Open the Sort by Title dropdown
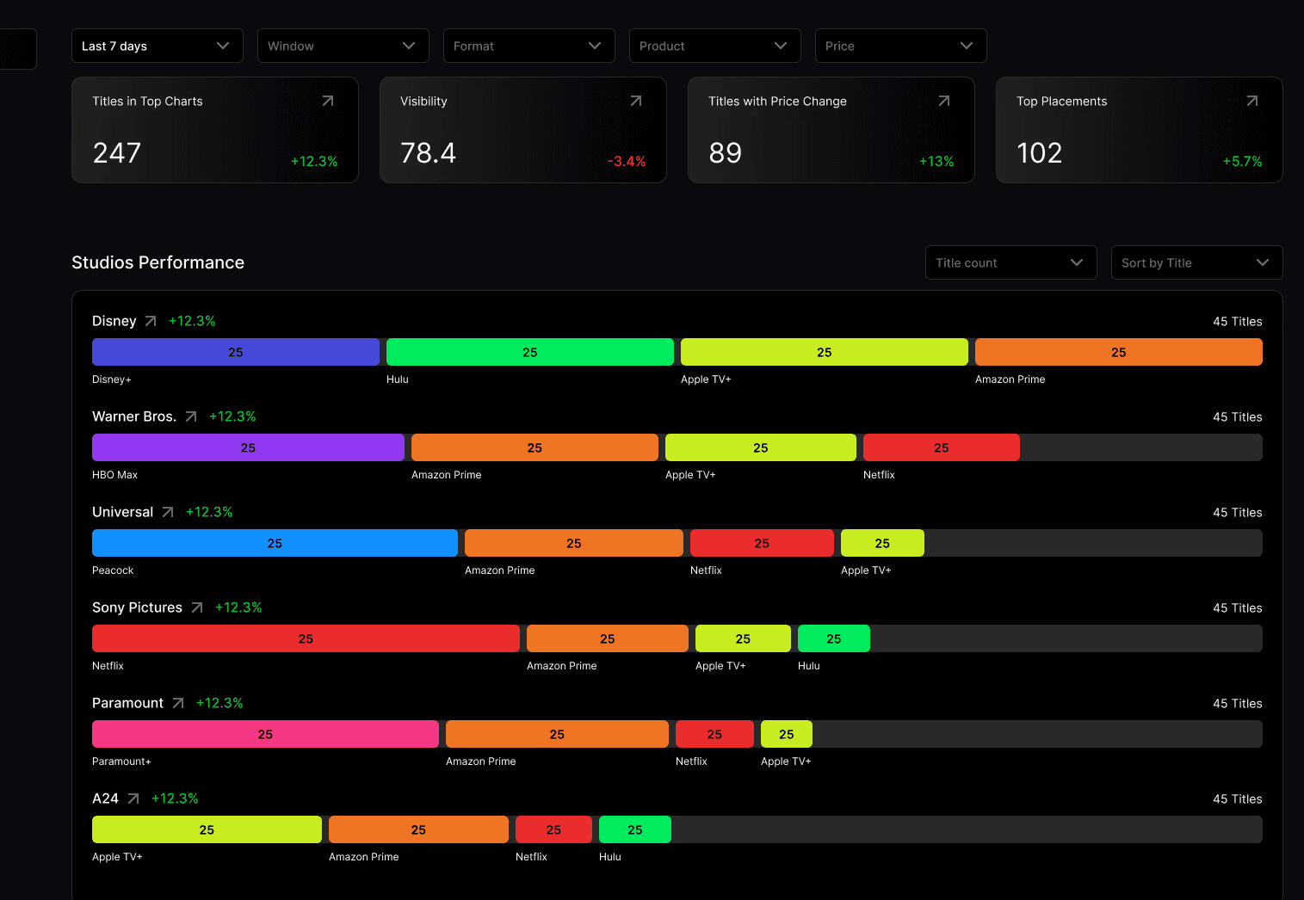Viewport: 1304px width, 900px height. 1197,262
